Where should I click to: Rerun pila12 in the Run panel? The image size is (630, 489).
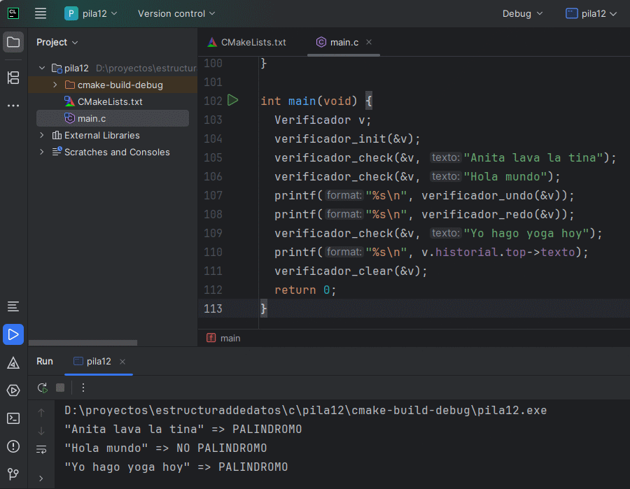43,388
